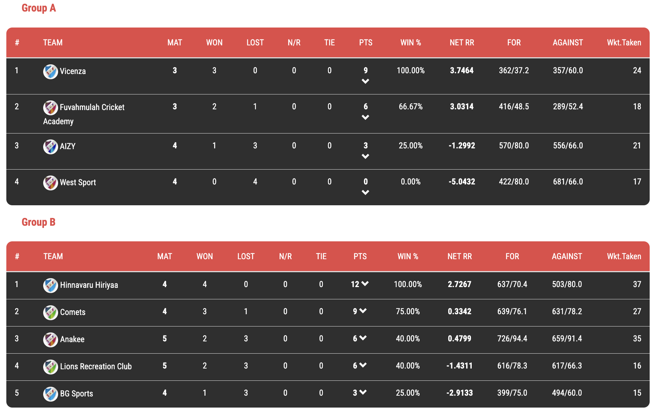Click the Anakee team logo
The width and height of the screenshot is (656, 415).
click(50, 340)
